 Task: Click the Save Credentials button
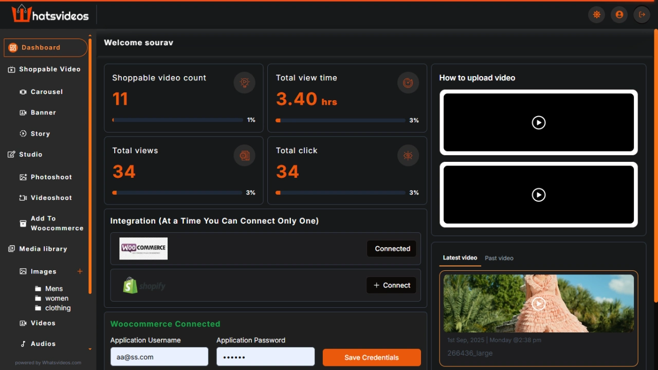coord(371,358)
